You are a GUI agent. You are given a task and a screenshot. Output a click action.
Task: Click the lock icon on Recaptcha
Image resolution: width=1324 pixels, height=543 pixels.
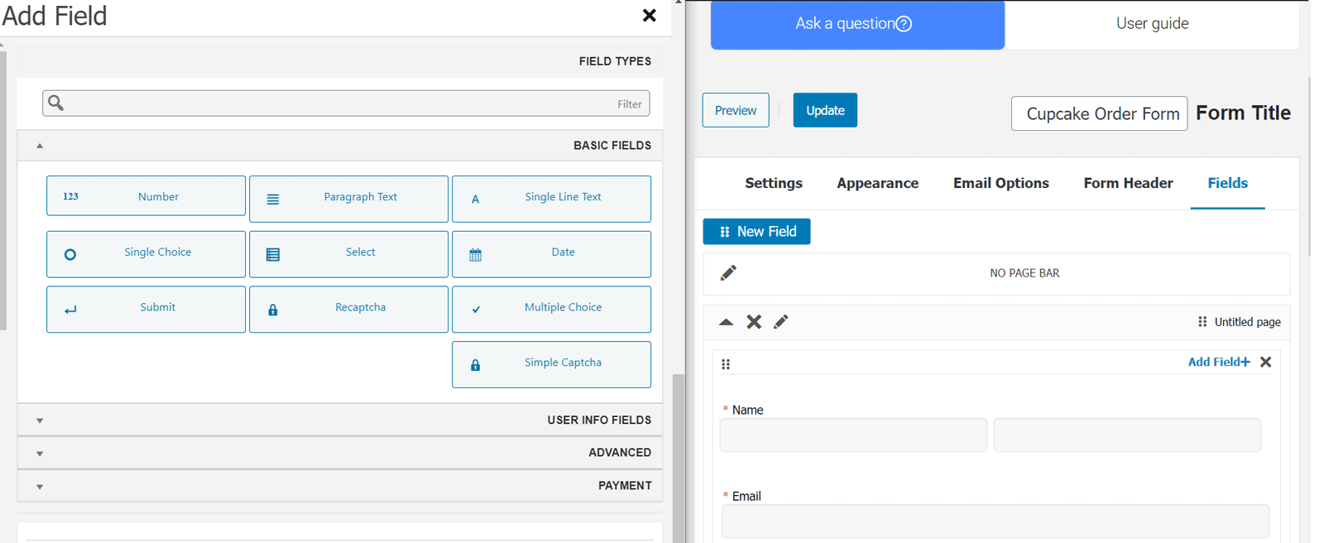(x=273, y=310)
